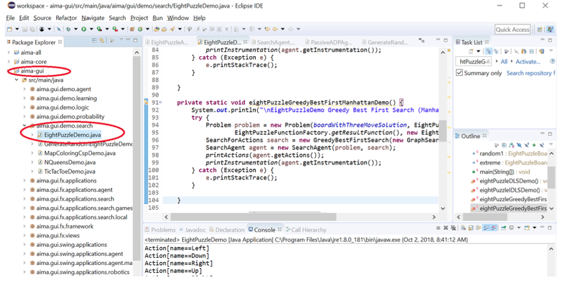Expand the aima.gui.demo.logic package

[24, 107]
